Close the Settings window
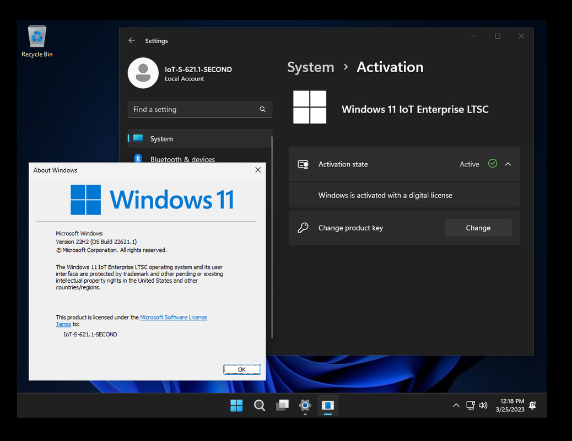 pyautogui.click(x=521, y=36)
